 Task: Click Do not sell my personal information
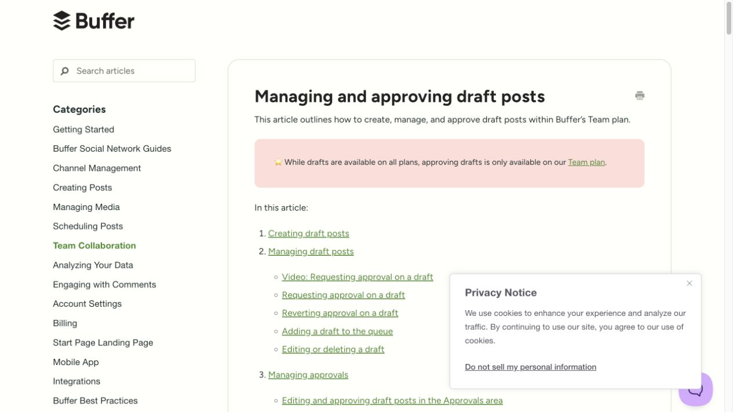click(x=530, y=367)
